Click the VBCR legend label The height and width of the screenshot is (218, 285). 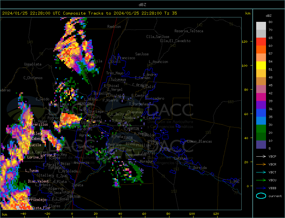point(272,165)
